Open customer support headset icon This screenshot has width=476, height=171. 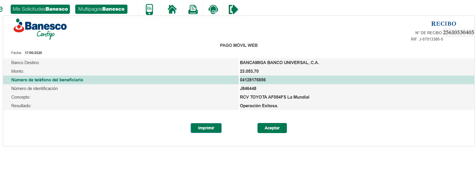[x=213, y=9]
